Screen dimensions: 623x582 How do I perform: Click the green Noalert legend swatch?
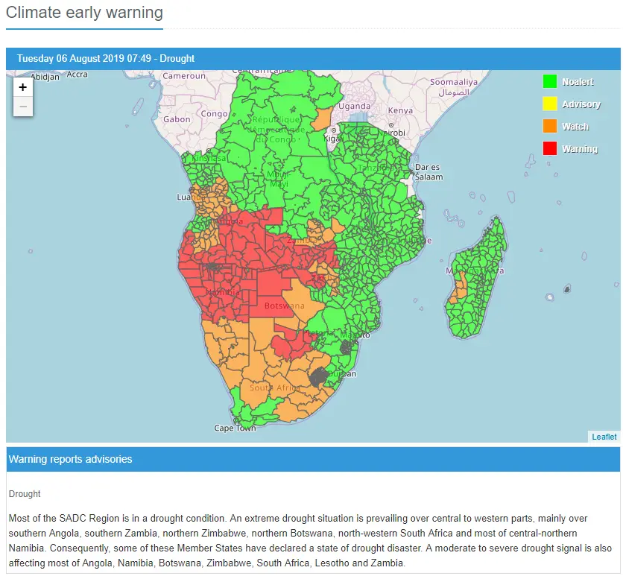tap(550, 81)
